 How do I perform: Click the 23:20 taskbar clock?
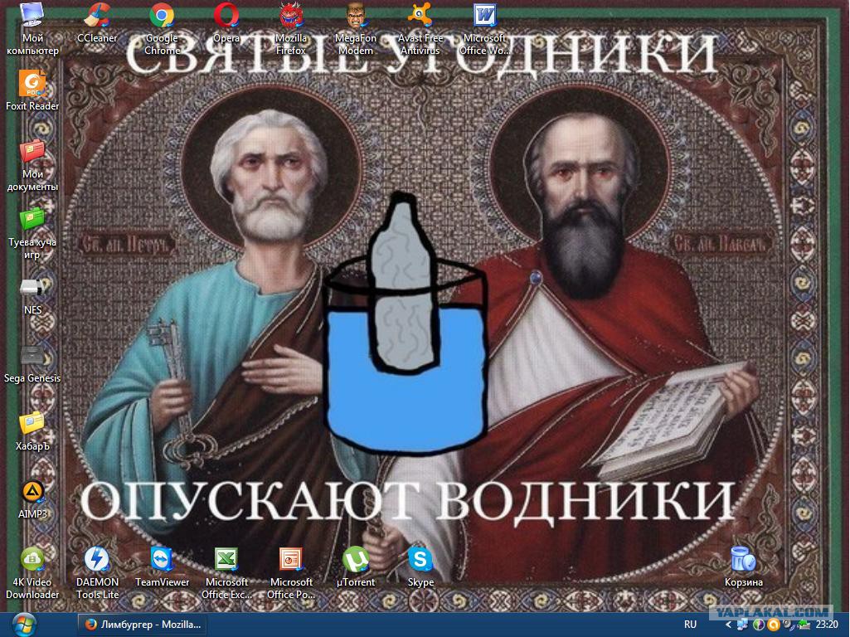tap(827, 625)
